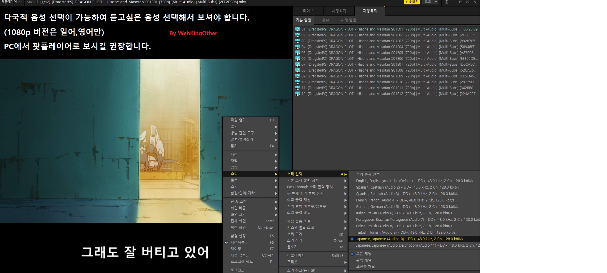The width and height of the screenshot is (607, 273).
Task: Choose 왼쪽 채널 channel option
Action: (414, 260)
